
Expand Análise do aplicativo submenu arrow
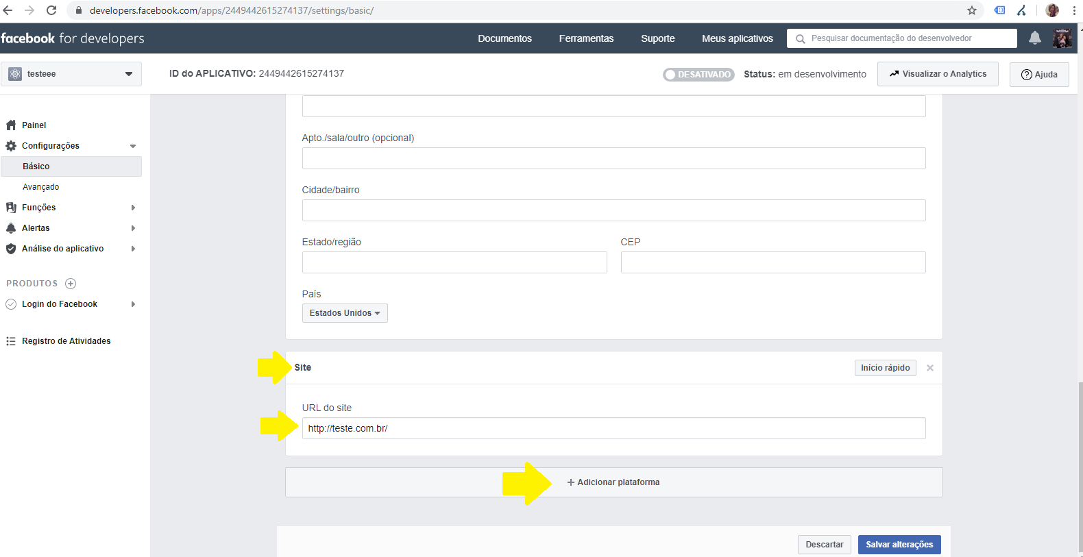point(133,249)
